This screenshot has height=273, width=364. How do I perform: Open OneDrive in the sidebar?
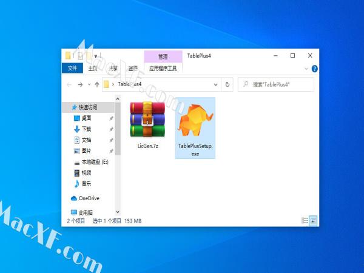[x=89, y=198]
